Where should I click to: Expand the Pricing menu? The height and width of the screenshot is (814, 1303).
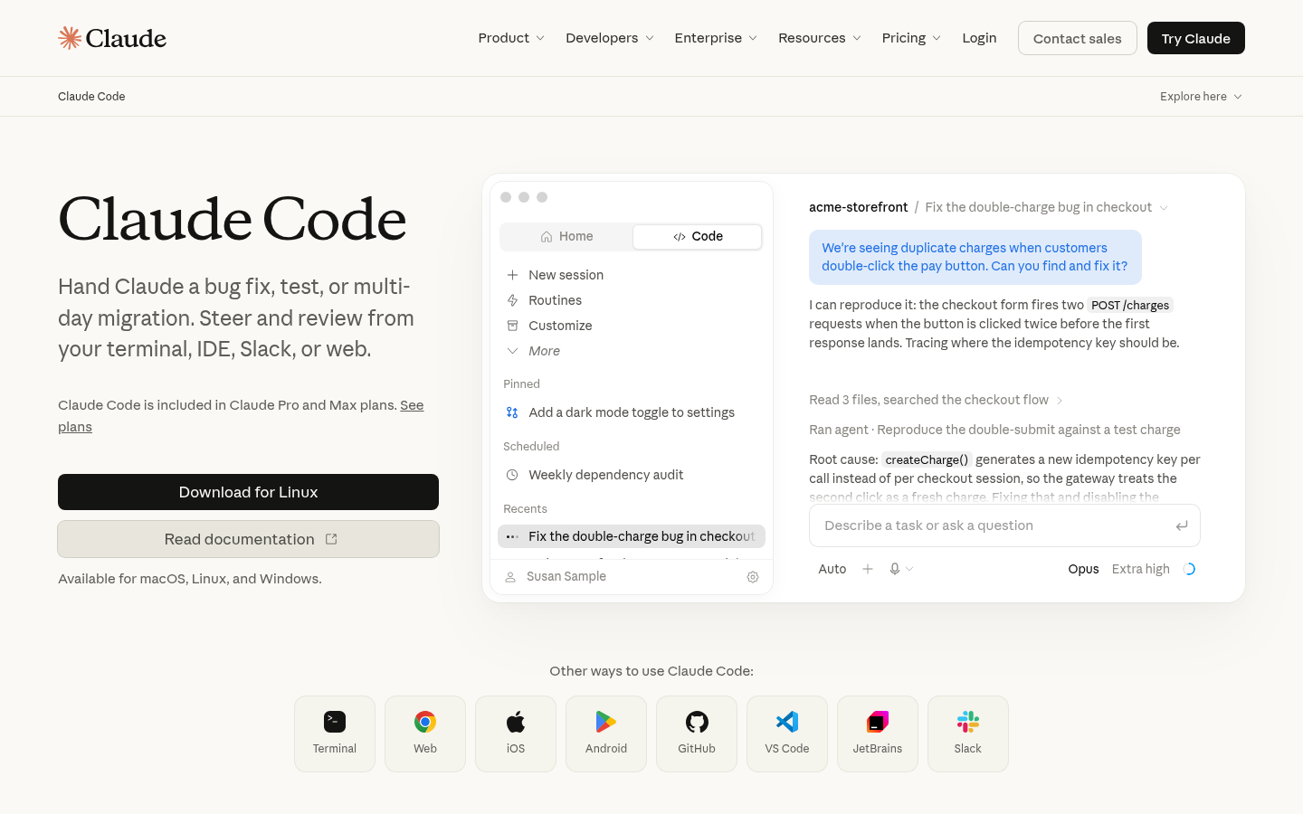[x=911, y=38]
